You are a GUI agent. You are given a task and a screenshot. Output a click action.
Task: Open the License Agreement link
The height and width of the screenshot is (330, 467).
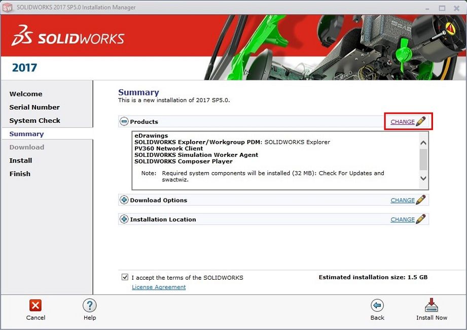click(x=159, y=287)
